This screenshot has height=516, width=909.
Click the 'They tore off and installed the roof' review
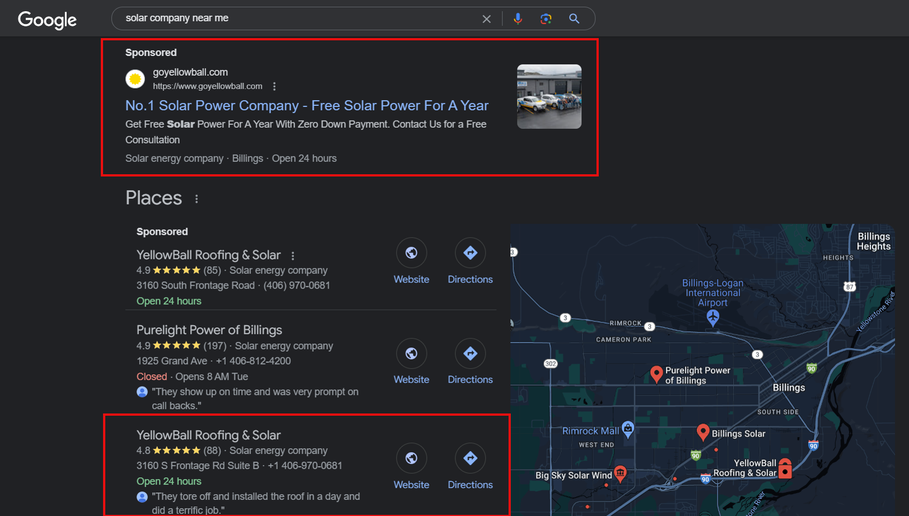(x=256, y=503)
